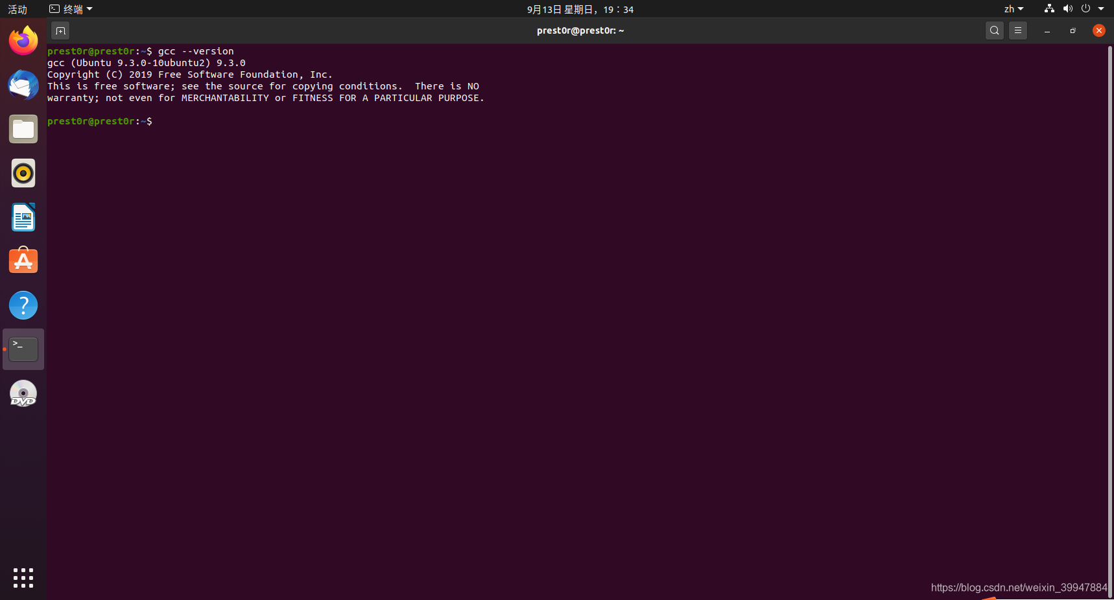Click the terminal scrollbar

[x=1109, y=321]
